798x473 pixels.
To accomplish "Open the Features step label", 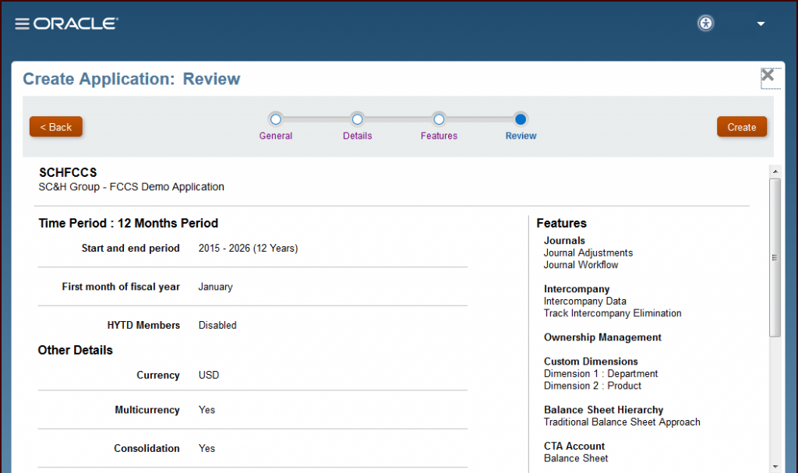I will tap(439, 136).
